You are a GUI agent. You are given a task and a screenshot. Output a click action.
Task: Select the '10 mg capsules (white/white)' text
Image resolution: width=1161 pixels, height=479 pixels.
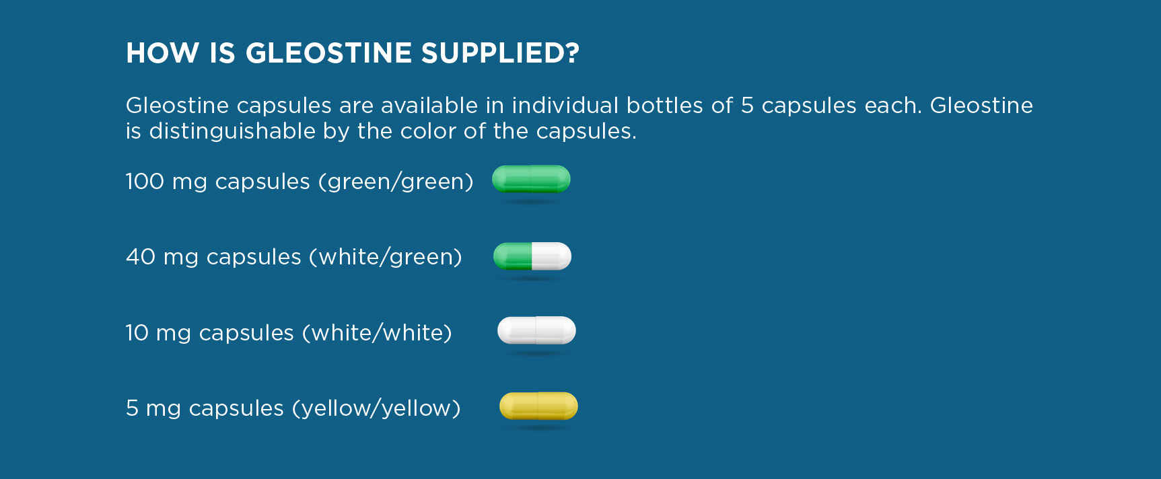pos(289,333)
